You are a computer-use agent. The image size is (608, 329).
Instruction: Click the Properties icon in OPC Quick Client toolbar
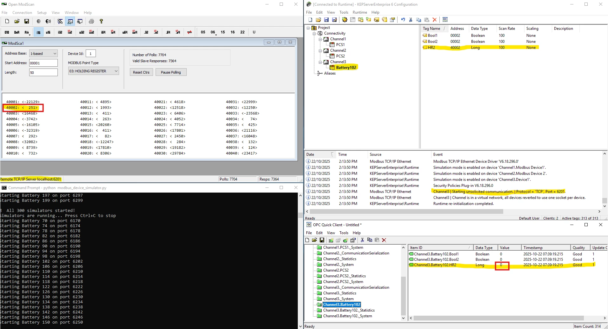tap(353, 240)
